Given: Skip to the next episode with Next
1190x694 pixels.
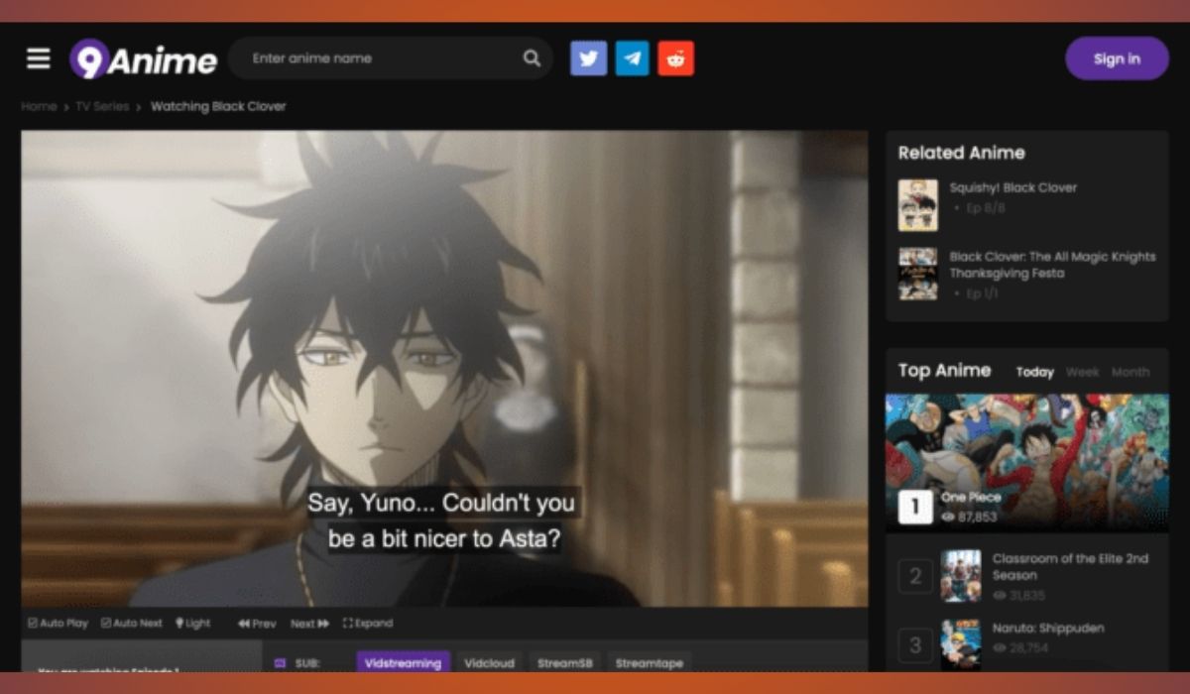Looking at the screenshot, I should [309, 624].
